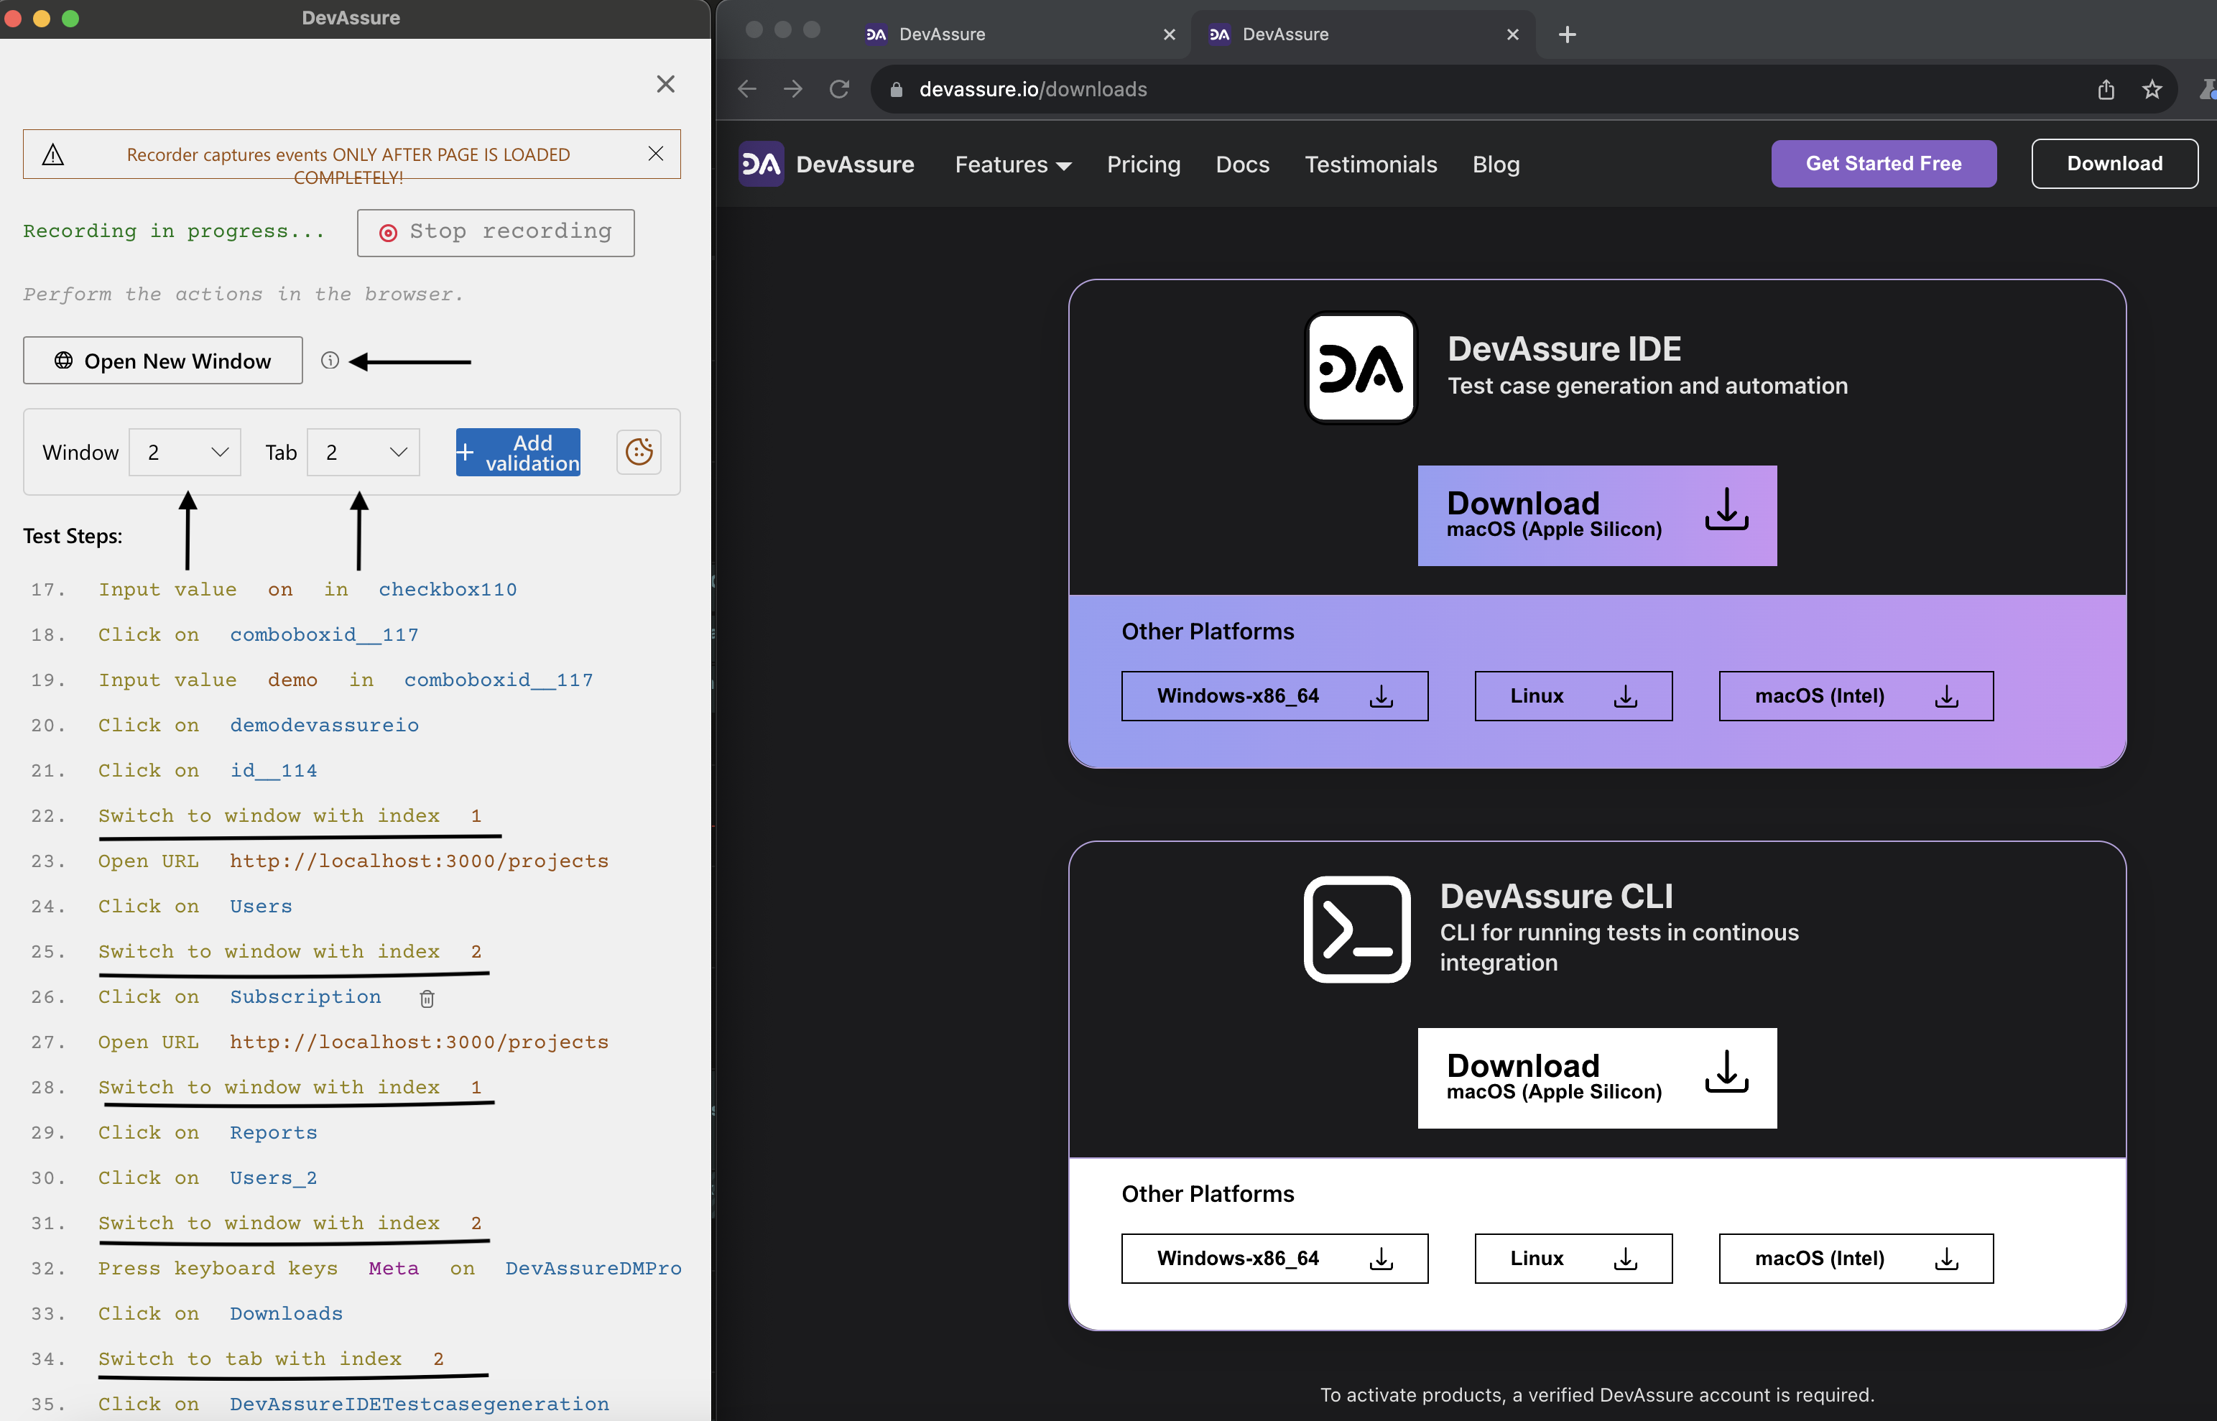Add a validation step

pyautogui.click(x=517, y=452)
